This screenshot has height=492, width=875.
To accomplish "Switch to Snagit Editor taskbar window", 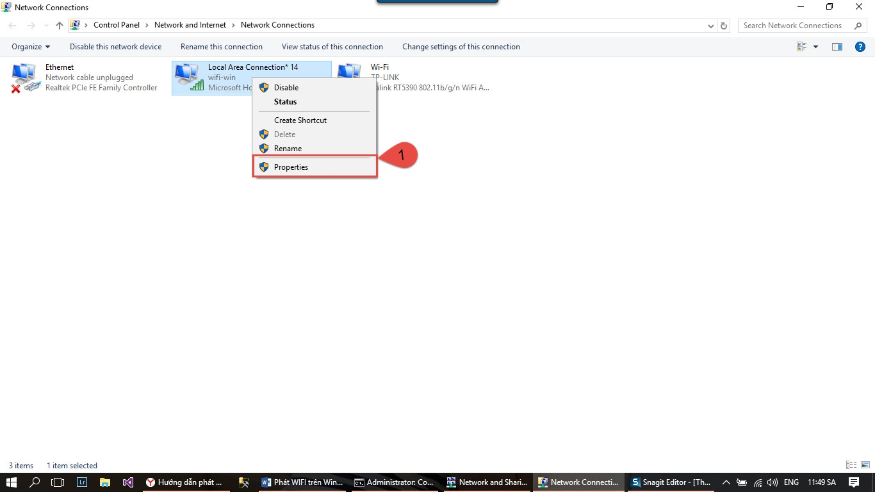I will (x=670, y=482).
